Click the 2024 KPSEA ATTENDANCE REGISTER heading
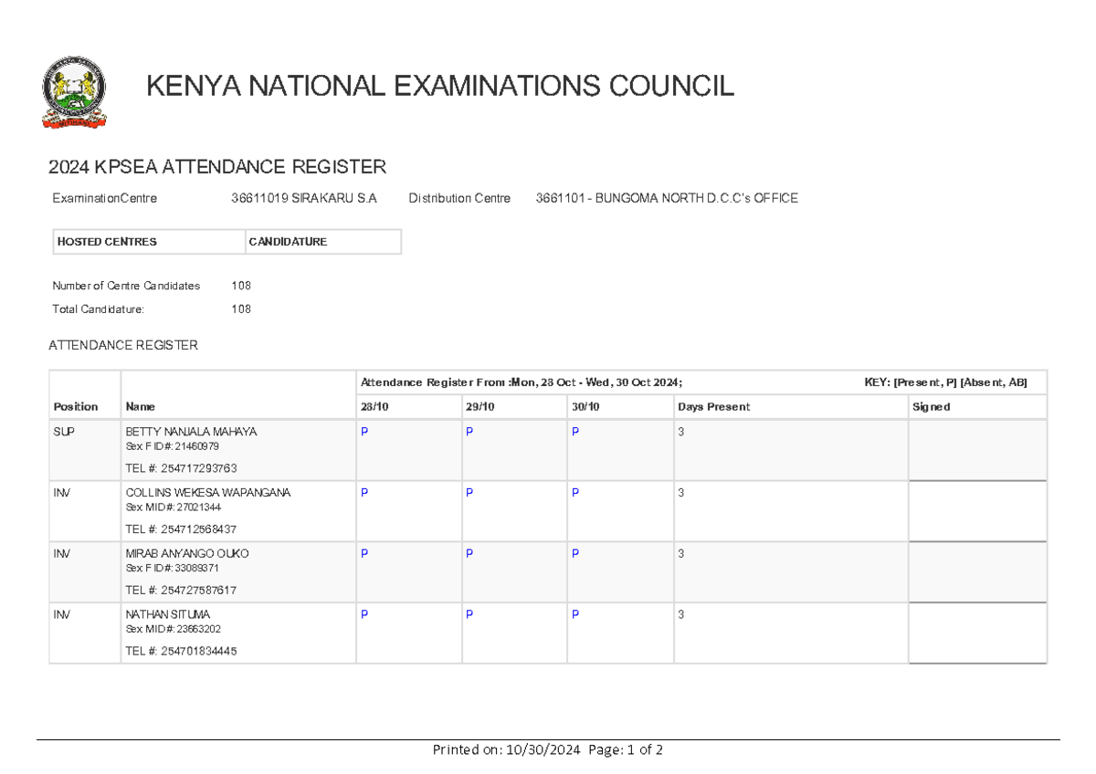The height and width of the screenshot is (774, 1096). tap(217, 167)
